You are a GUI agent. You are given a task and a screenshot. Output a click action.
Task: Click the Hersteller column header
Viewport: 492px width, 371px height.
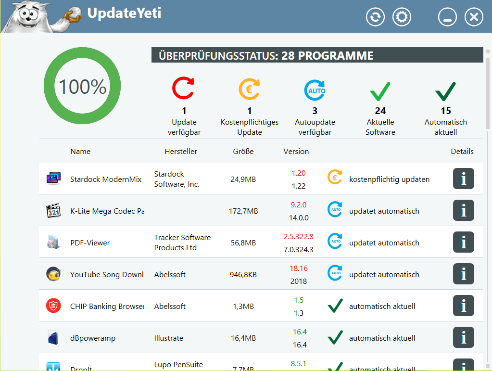[181, 152]
